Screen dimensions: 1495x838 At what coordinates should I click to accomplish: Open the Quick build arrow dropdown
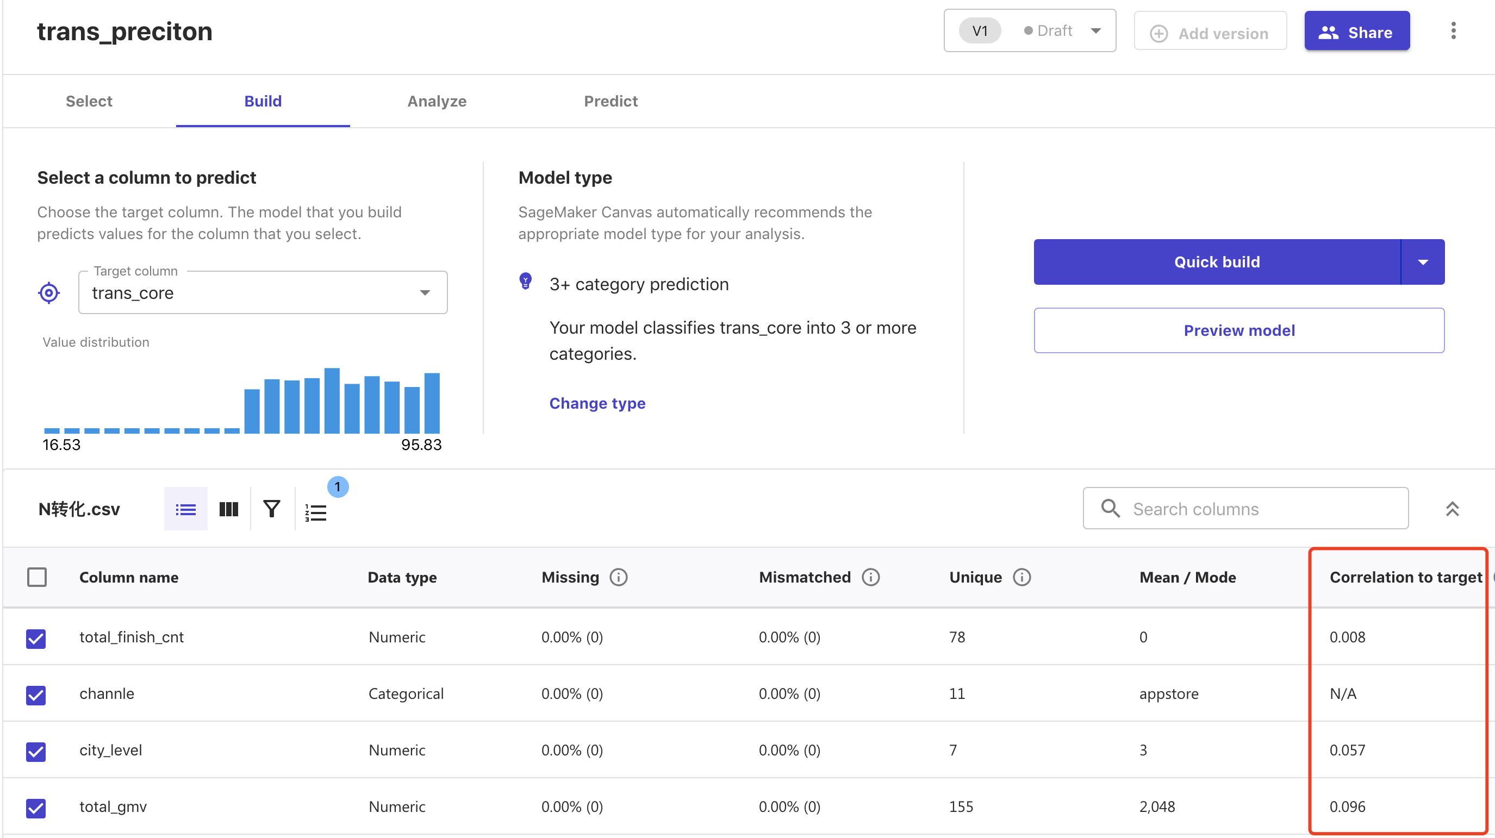click(x=1423, y=262)
